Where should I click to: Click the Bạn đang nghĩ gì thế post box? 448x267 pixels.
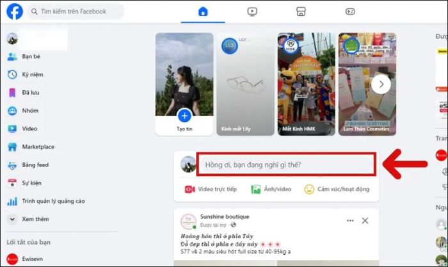coord(286,165)
